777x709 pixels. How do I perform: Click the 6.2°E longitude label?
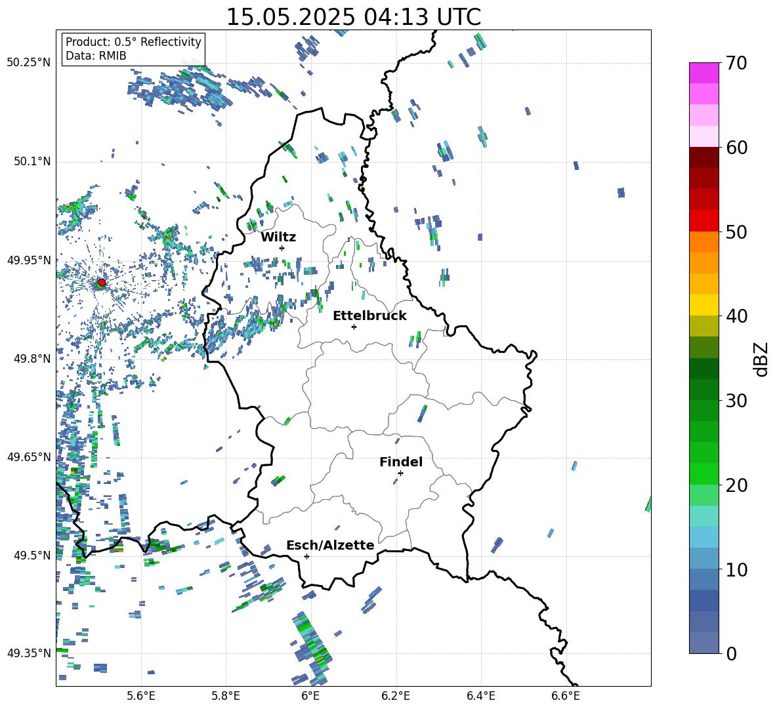(396, 696)
